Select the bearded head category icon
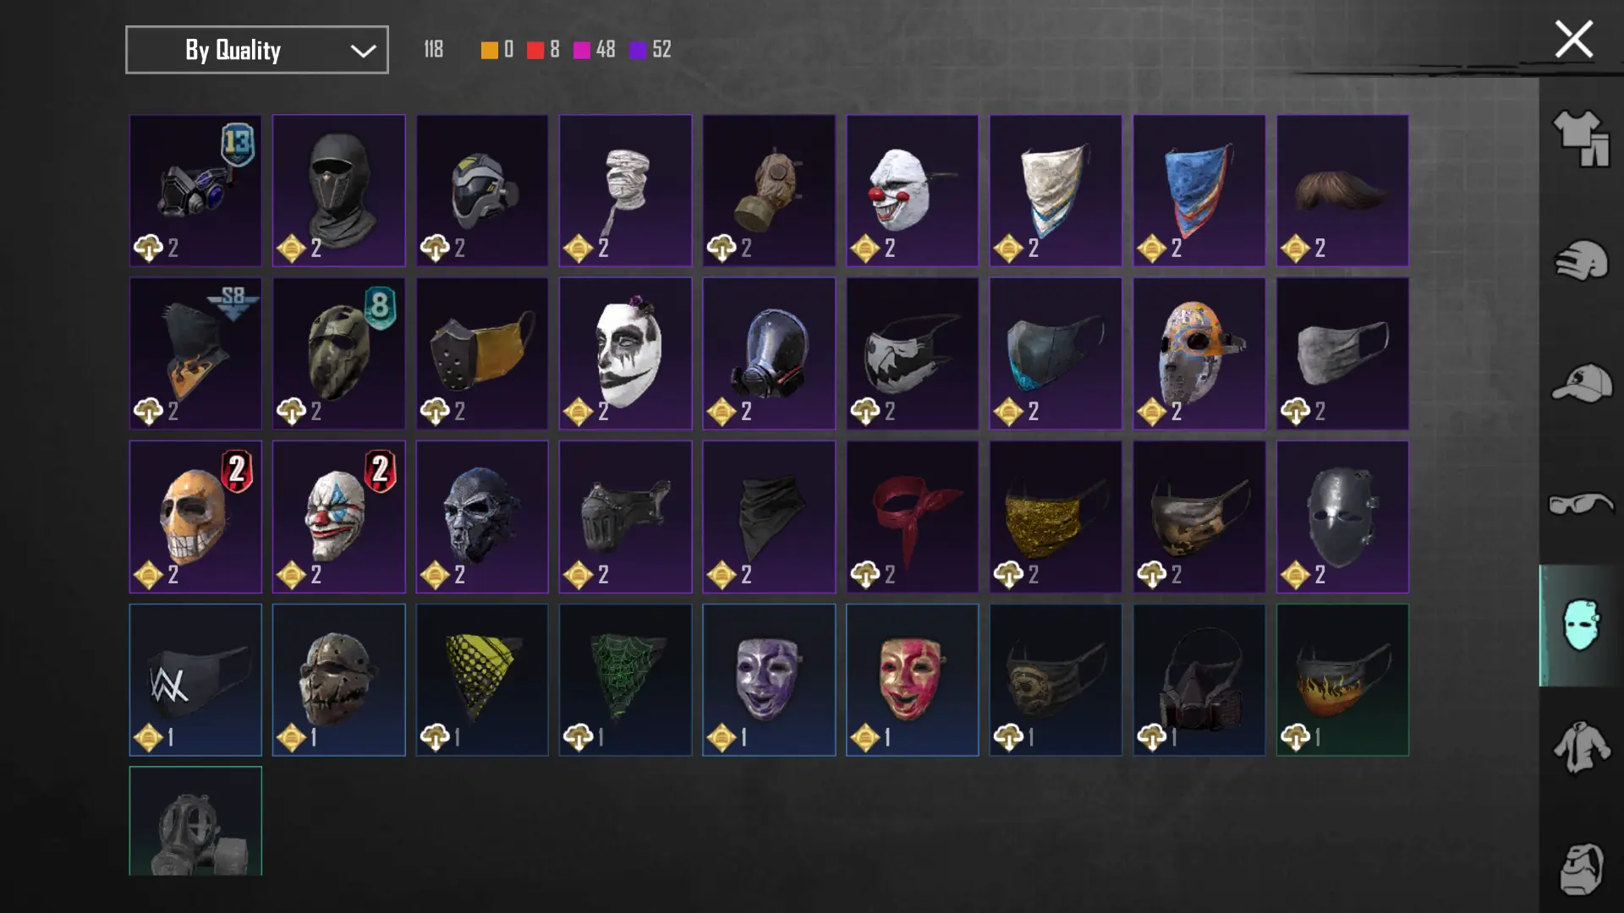1624x913 pixels. pyautogui.click(x=1581, y=869)
